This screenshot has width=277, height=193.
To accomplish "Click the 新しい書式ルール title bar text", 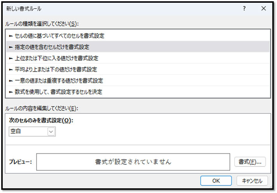I will tap(24, 8).
